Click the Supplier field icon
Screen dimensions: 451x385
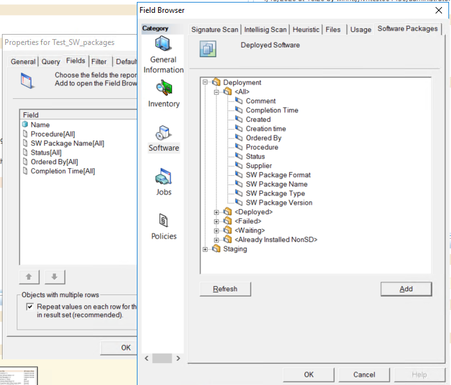point(239,165)
